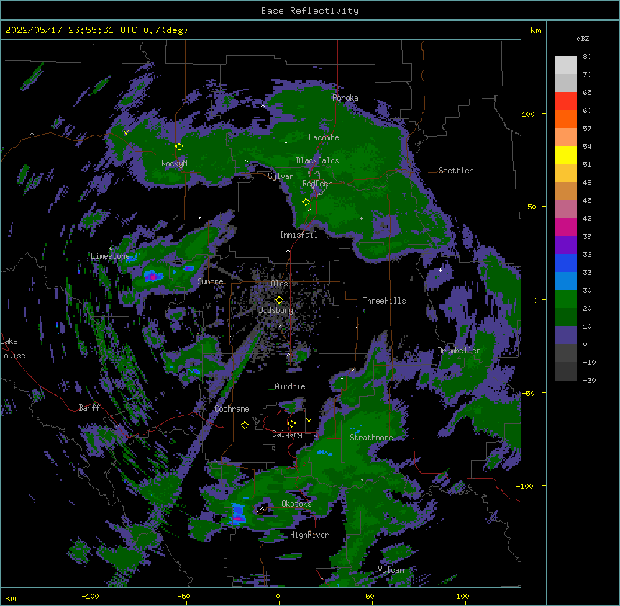
Task: Click the yellow V marker northwest of RockyMH
Action: coord(126,132)
